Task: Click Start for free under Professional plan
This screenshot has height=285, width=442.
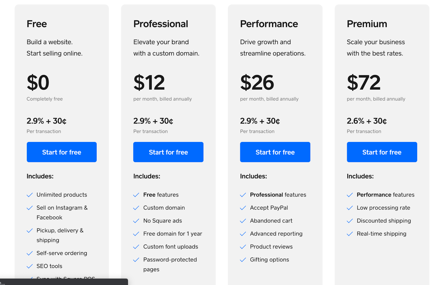Action: coord(168,152)
